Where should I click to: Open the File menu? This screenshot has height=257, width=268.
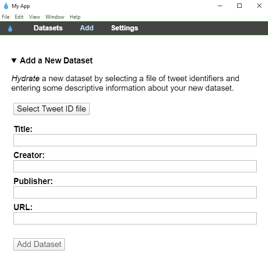[x=6, y=17]
